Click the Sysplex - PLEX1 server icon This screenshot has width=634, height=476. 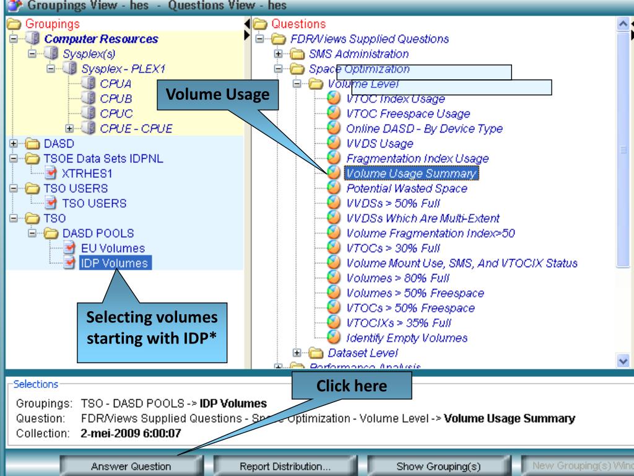pos(69,68)
